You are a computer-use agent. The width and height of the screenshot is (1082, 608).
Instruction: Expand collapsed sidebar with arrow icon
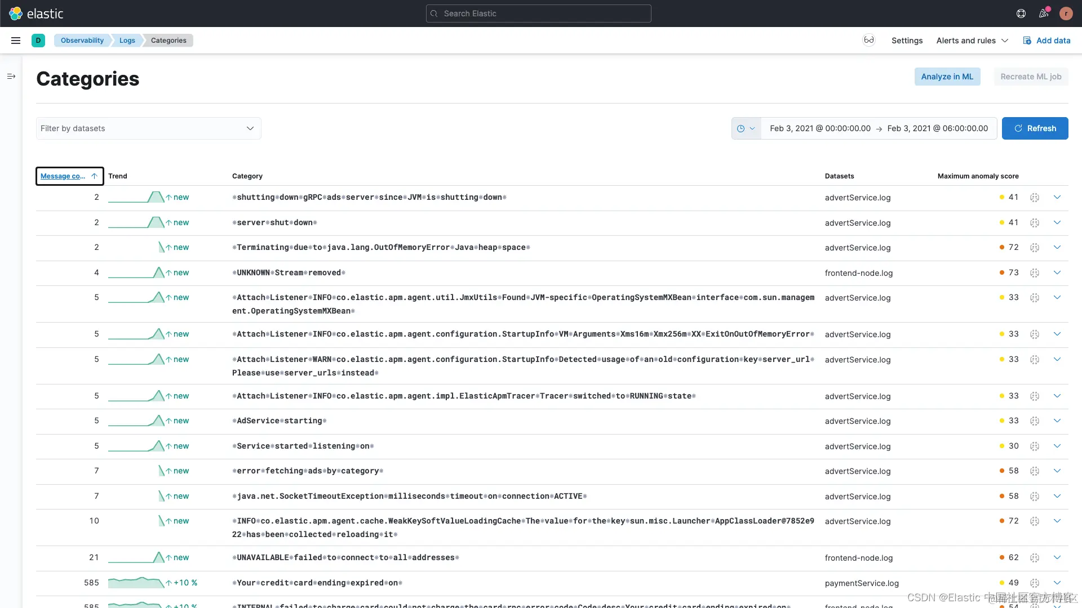click(11, 77)
